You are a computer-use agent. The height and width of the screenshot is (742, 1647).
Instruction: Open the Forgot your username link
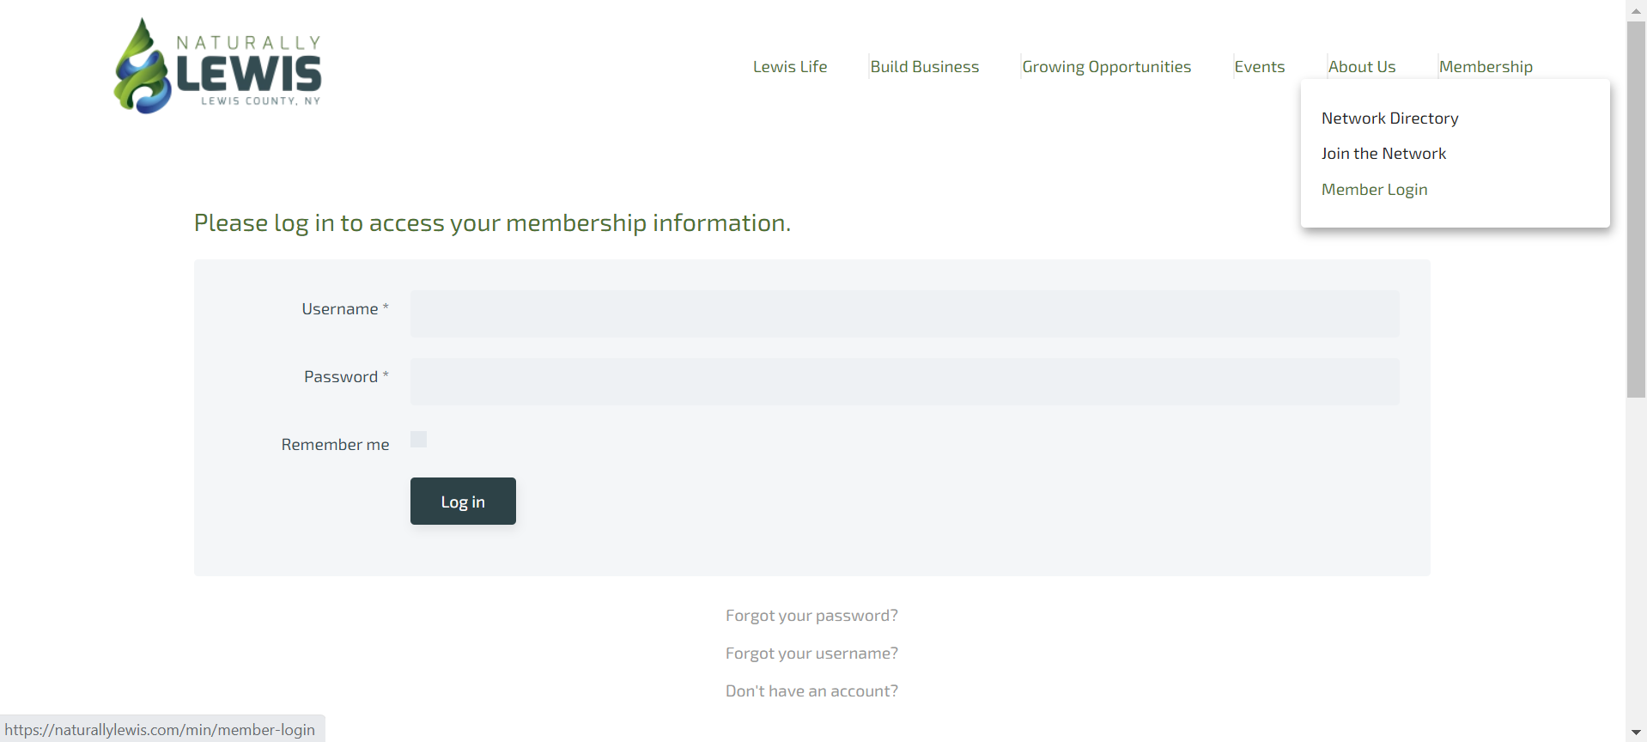[x=811, y=654]
